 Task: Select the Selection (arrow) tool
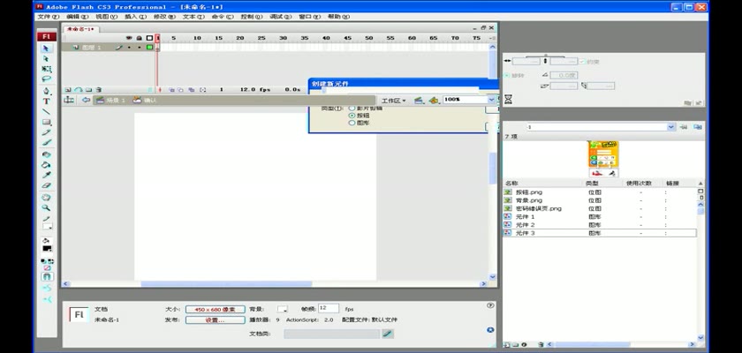pos(46,49)
